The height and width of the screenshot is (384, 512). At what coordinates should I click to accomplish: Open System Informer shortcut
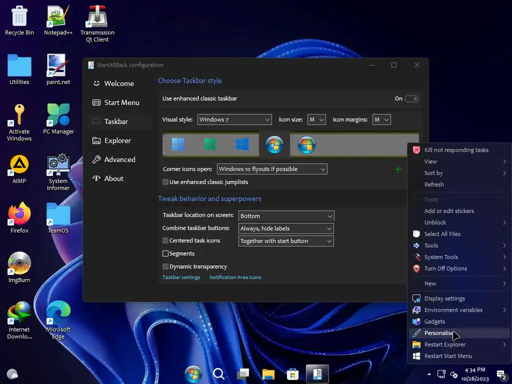click(58, 172)
